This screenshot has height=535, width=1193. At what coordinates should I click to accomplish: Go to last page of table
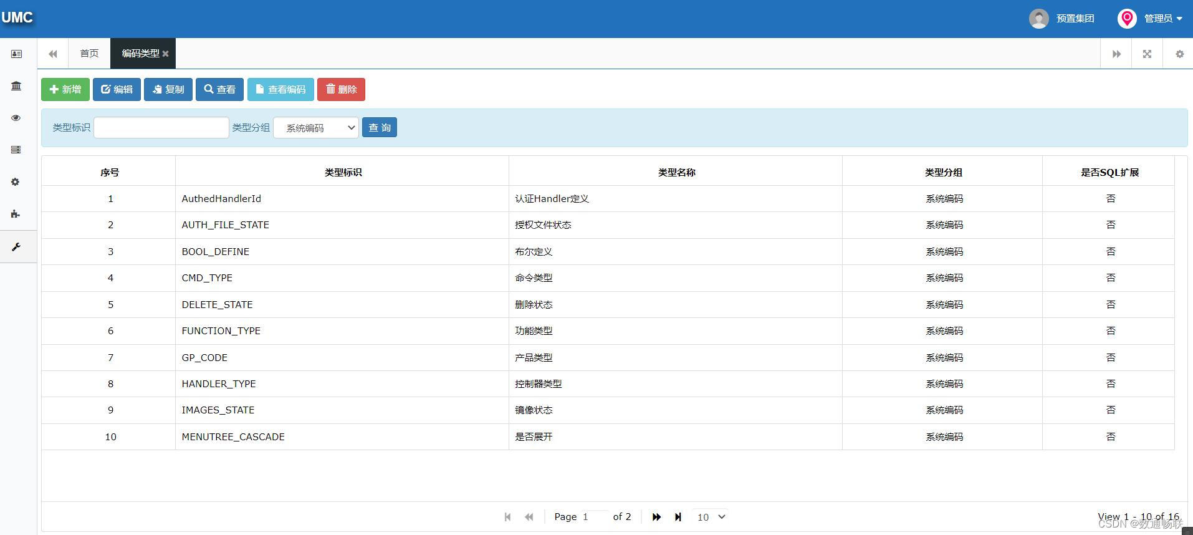[678, 517]
